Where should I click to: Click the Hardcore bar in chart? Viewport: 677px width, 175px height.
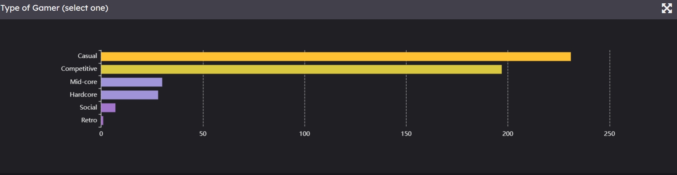[129, 95]
